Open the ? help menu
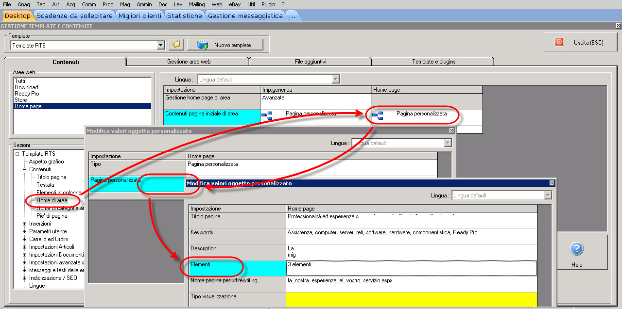This screenshot has width=622, height=309. [x=283, y=4]
